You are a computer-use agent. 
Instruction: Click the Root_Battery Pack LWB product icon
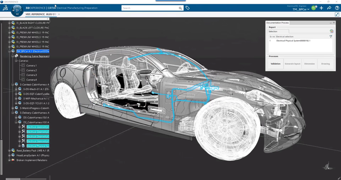click(x=13, y=150)
